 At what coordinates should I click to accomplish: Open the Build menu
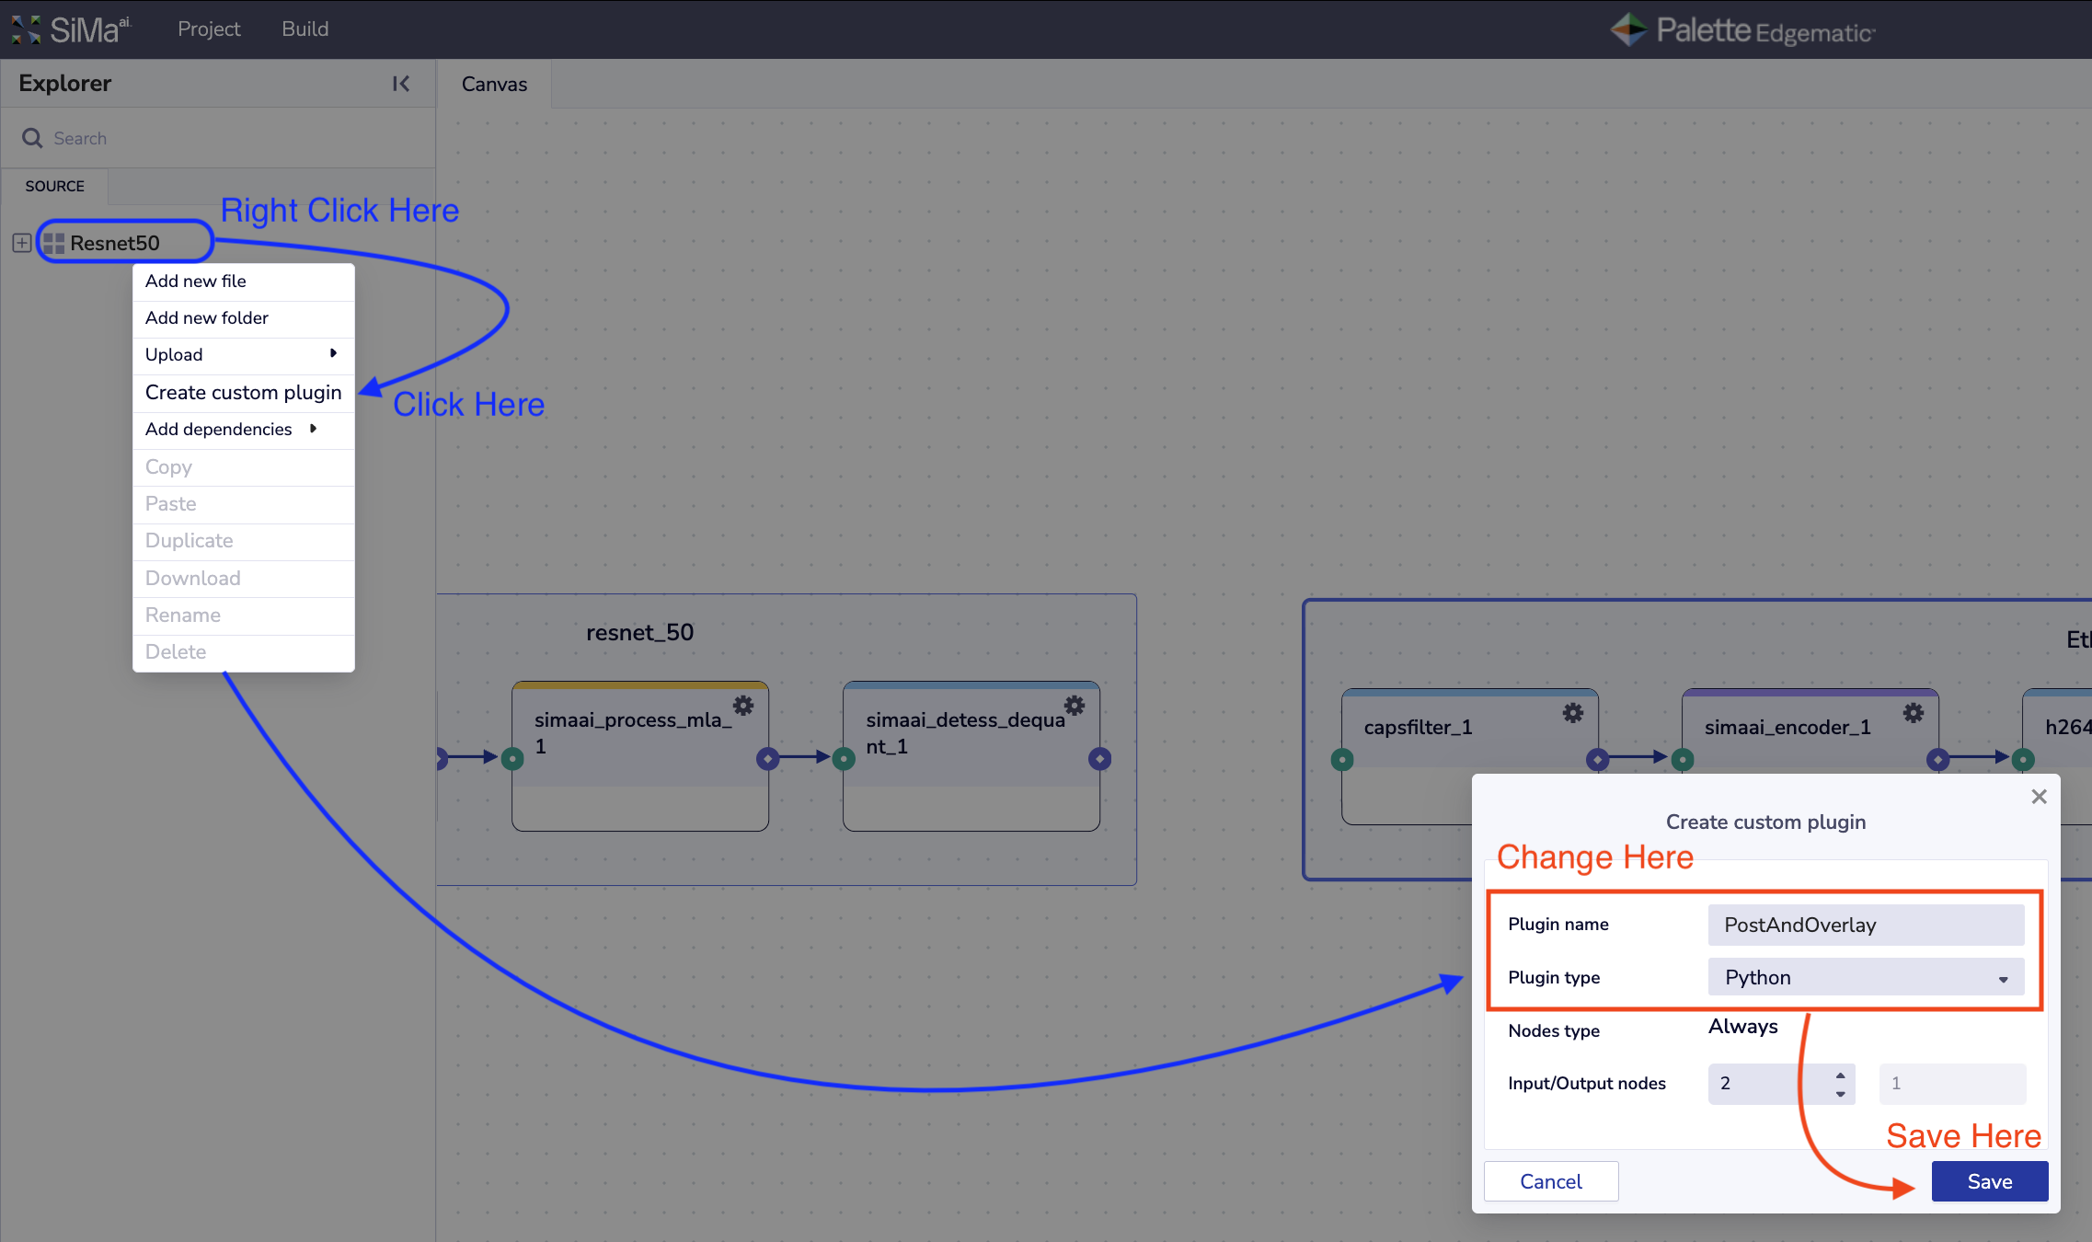305,29
